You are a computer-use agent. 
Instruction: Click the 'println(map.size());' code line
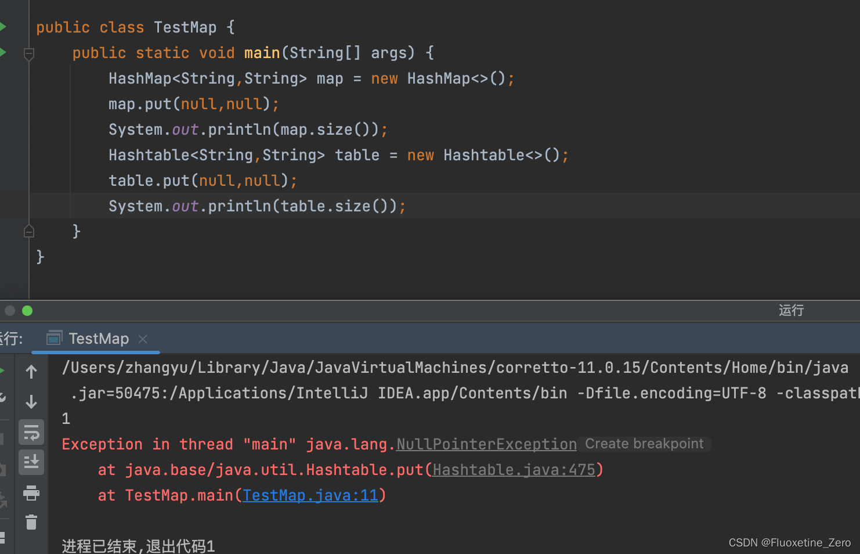(x=248, y=129)
